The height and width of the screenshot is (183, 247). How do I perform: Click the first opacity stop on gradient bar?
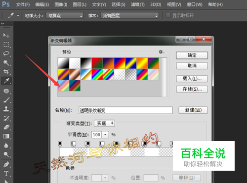[60, 144]
